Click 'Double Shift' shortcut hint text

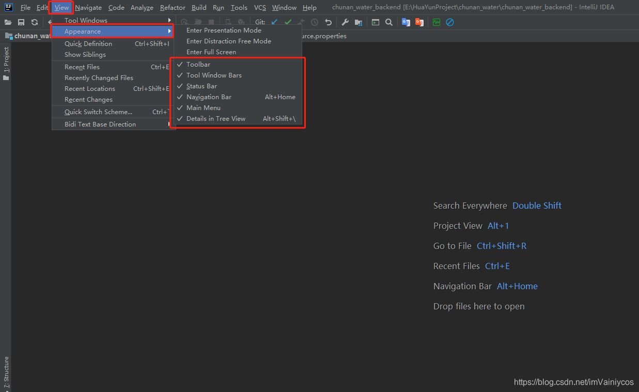pos(537,206)
